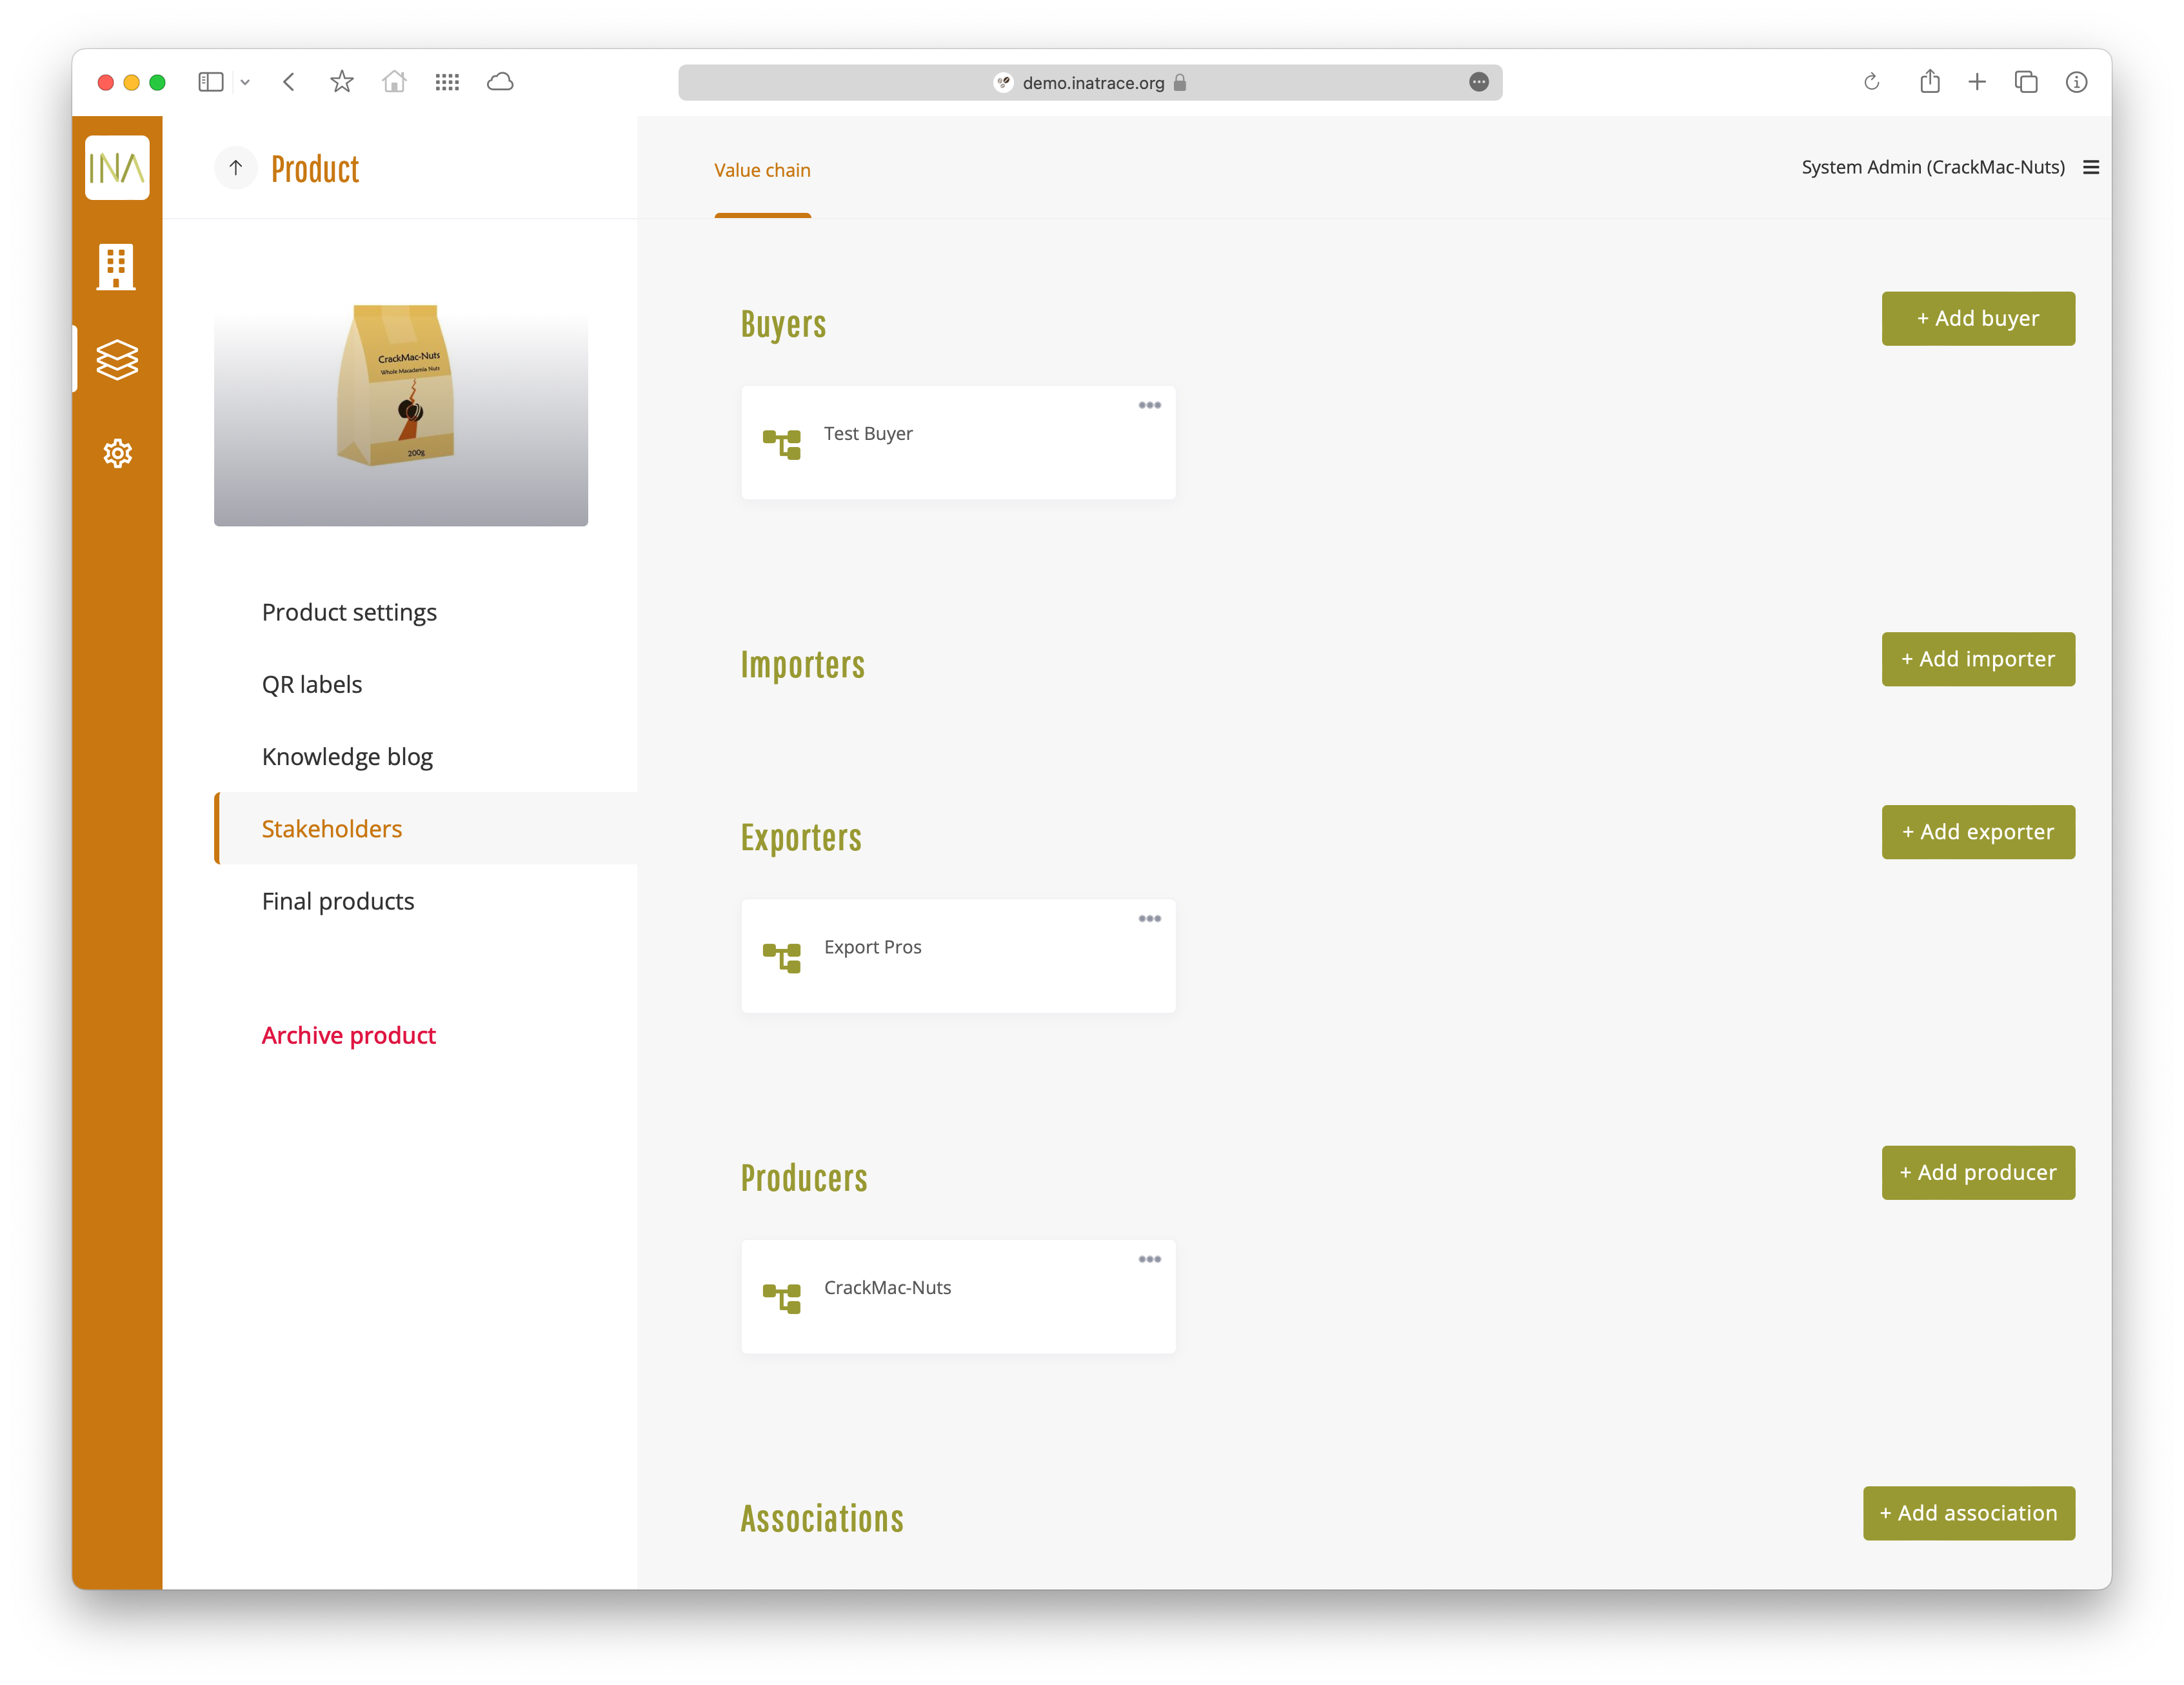Go back with browser back arrow
Image resolution: width=2184 pixels, height=1685 pixels.
tap(289, 82)
